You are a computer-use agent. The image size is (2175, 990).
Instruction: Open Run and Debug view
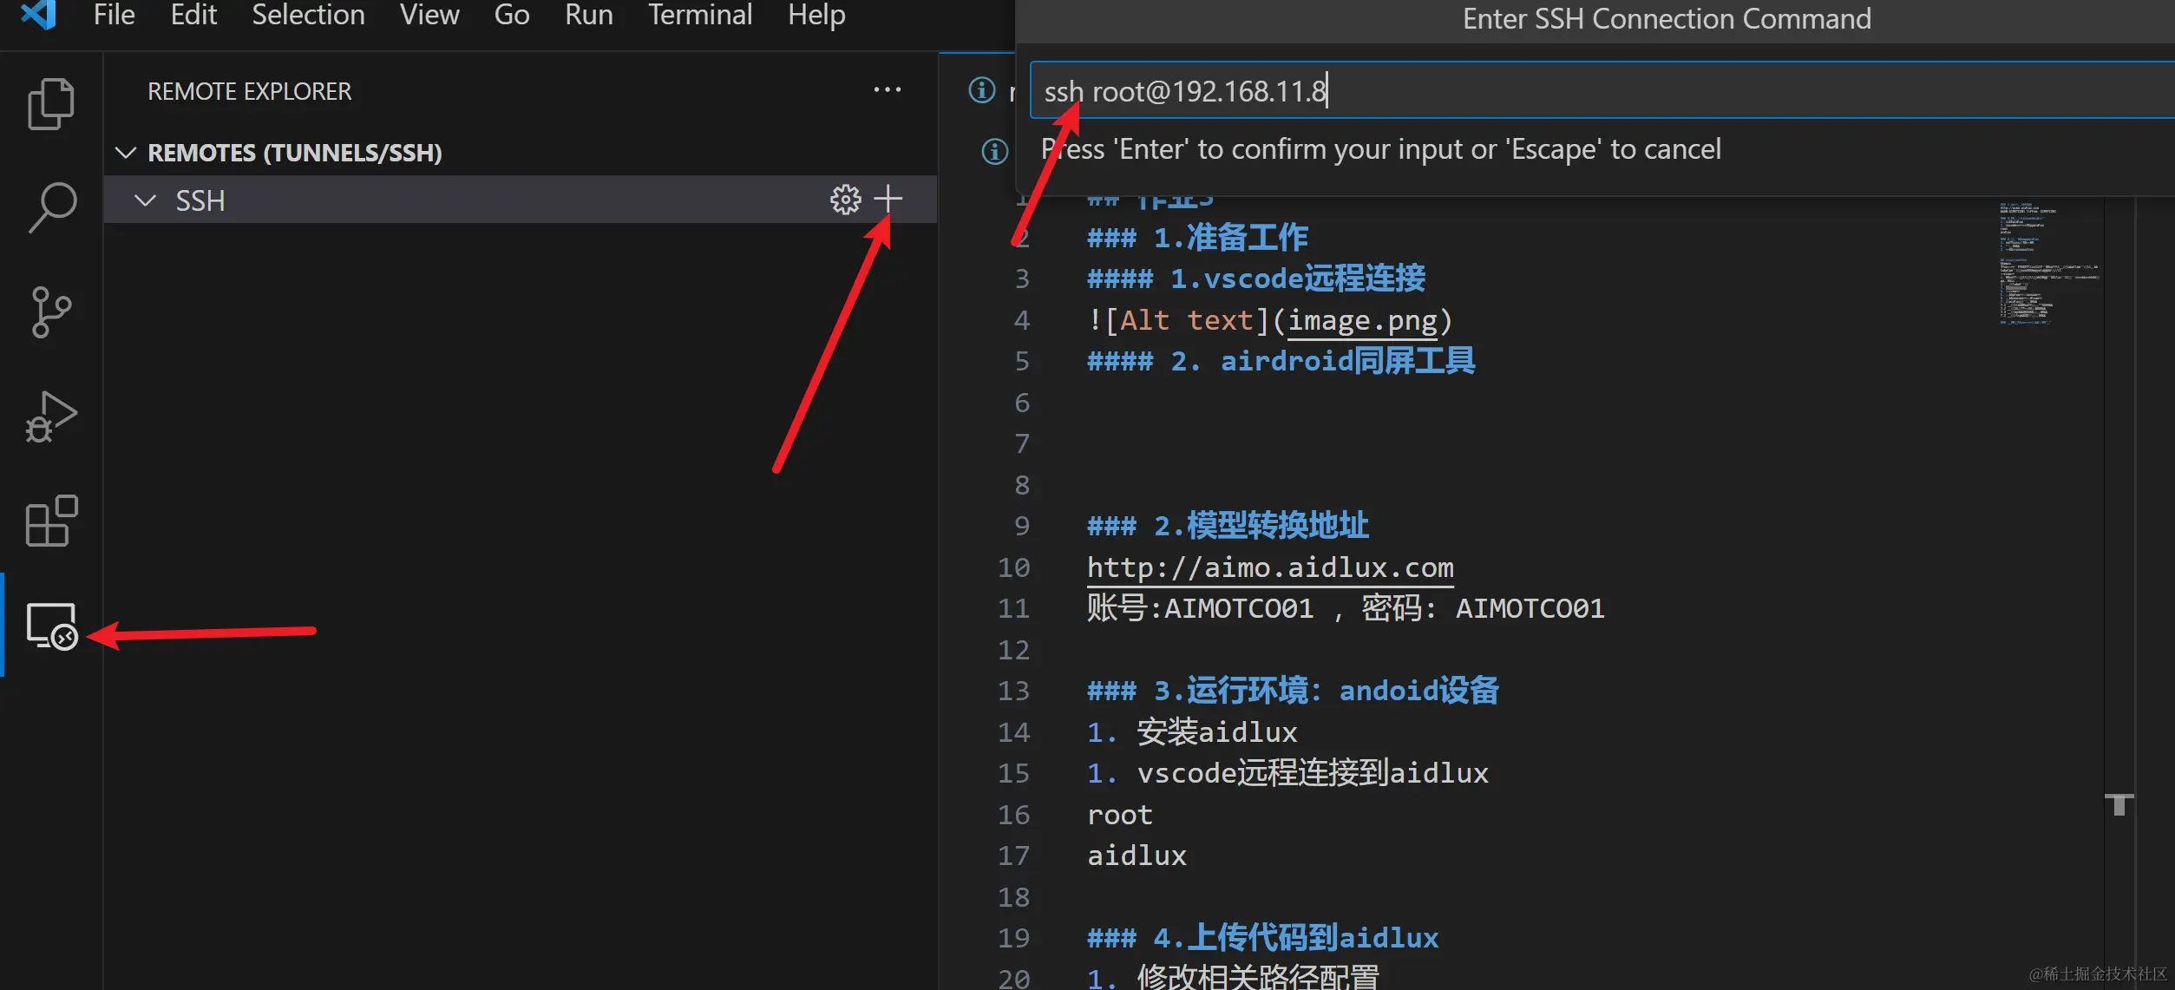(51, 416)
